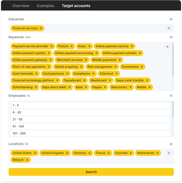
Task: Remove the Card payments keyword
Action: (67, 73)
